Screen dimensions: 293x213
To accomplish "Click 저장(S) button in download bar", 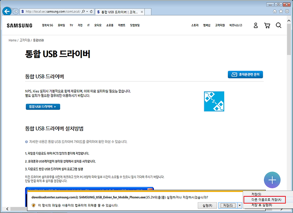I will click(x=228, y=206).
